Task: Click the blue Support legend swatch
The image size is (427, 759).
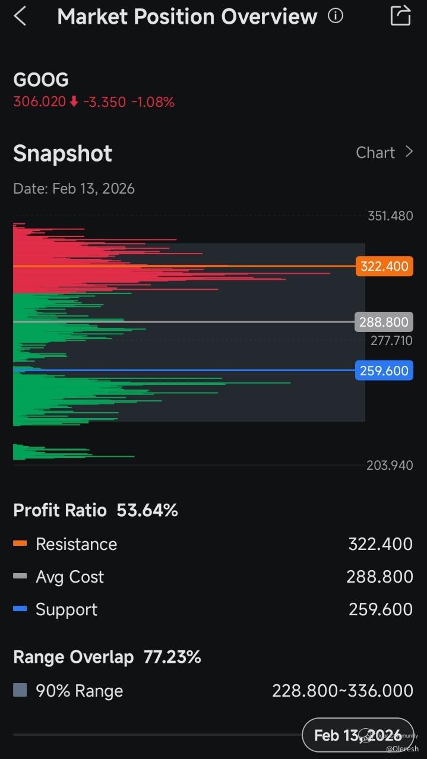Action: click(x=20, y=609)
